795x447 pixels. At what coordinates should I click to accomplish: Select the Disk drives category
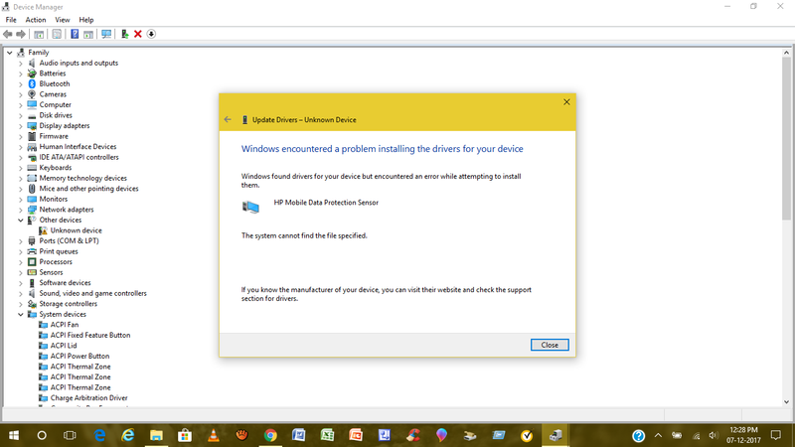(x=56, y=115)
